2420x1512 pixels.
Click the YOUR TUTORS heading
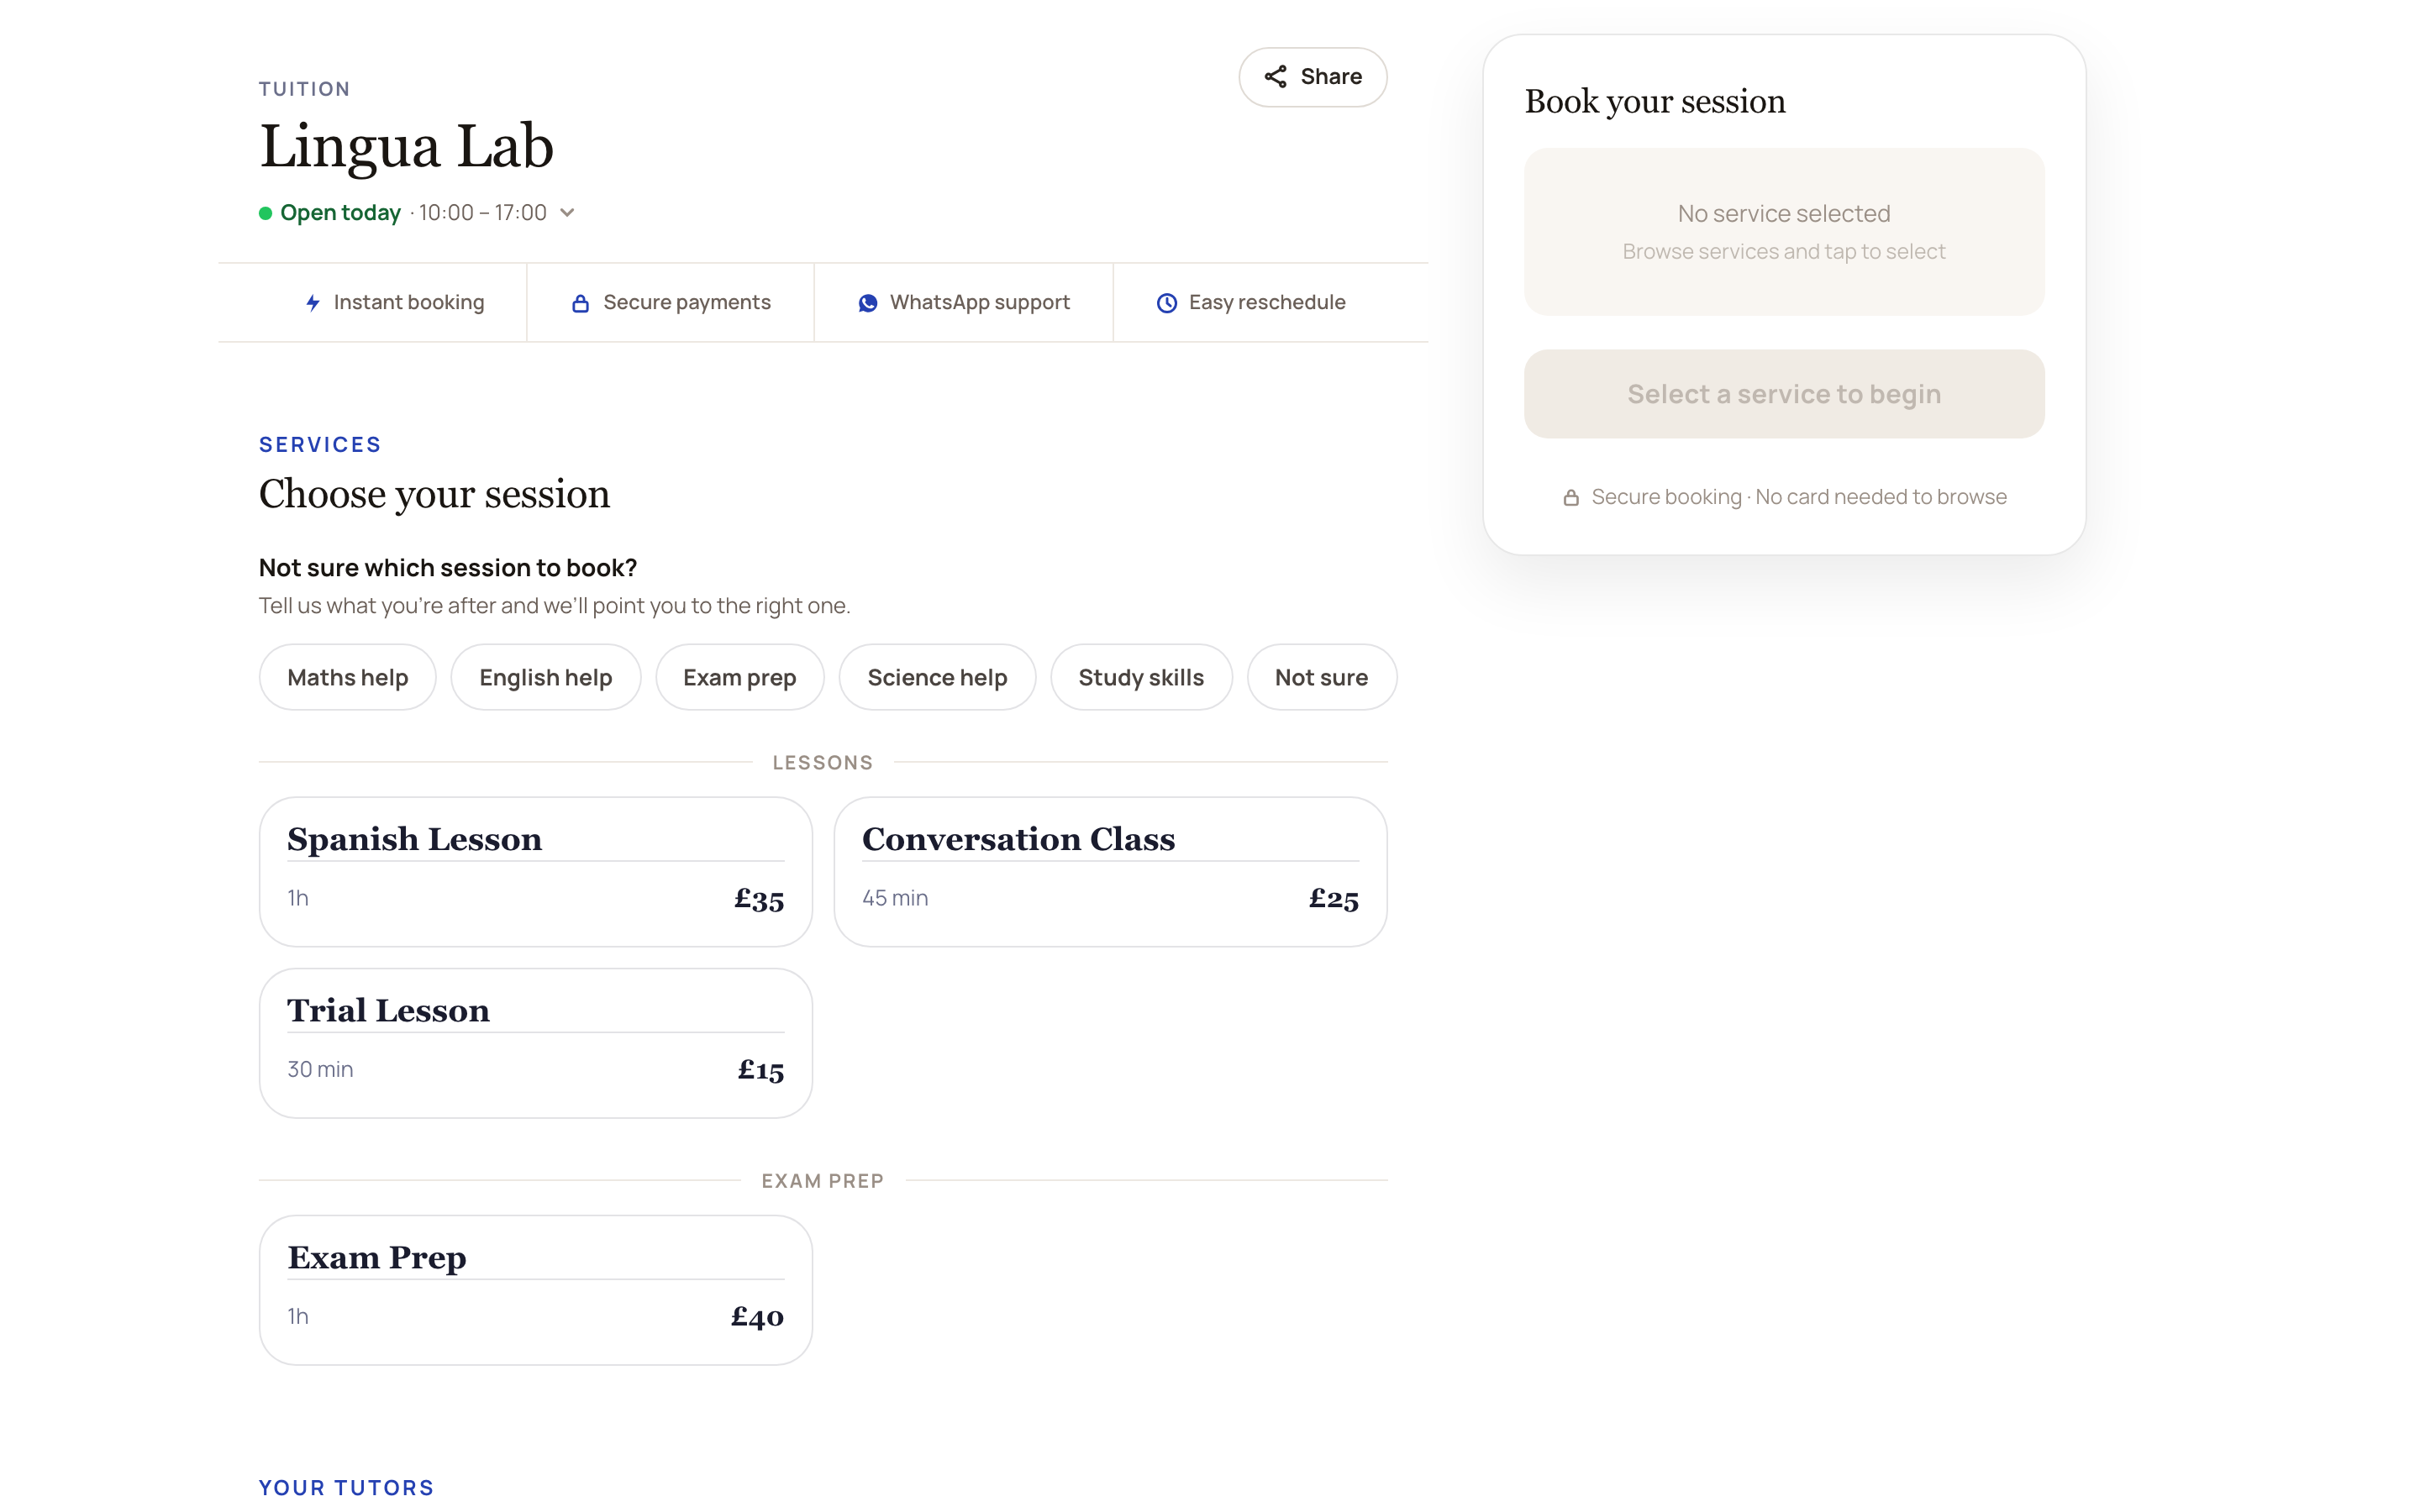point(346,1488)
